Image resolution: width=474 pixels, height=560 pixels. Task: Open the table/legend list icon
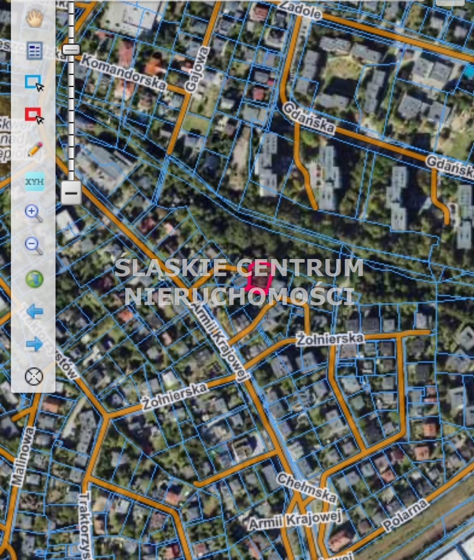34,51
